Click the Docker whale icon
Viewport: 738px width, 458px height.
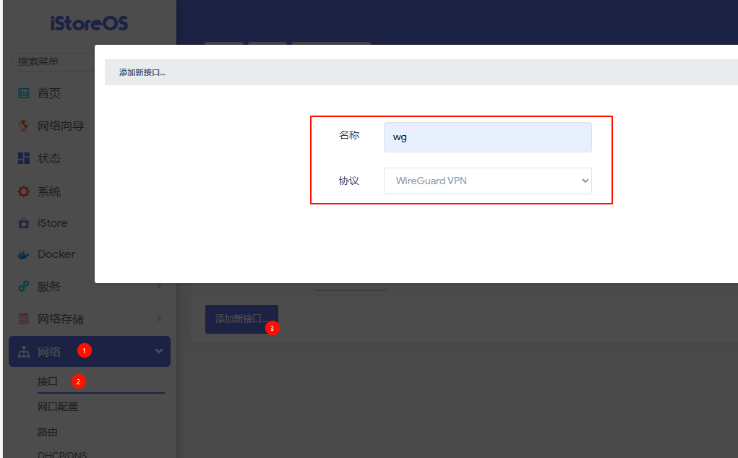point(24,254)
